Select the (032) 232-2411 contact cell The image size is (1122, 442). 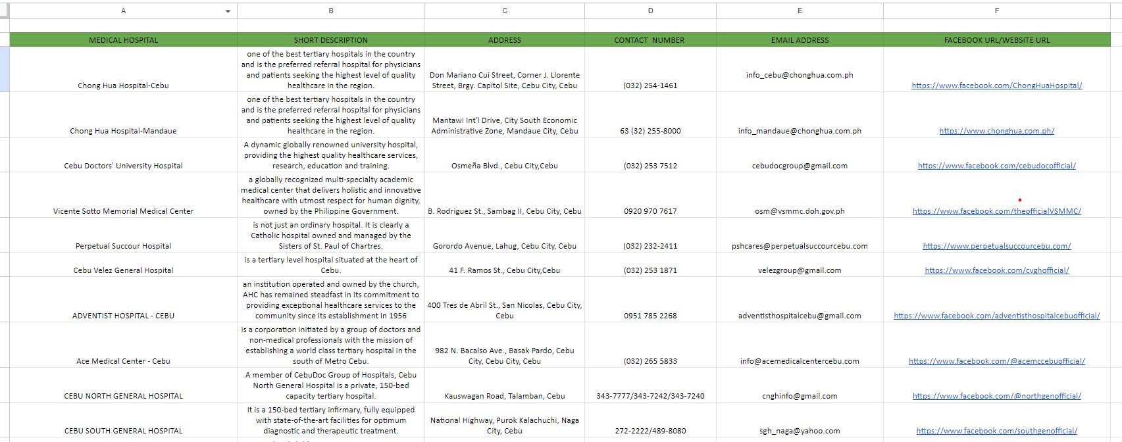click(x=650, y=235)
